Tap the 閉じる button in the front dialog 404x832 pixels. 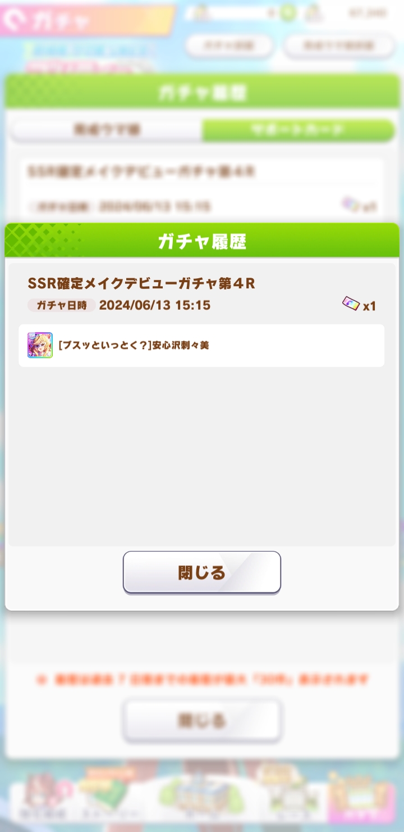[x=202, y=572]
